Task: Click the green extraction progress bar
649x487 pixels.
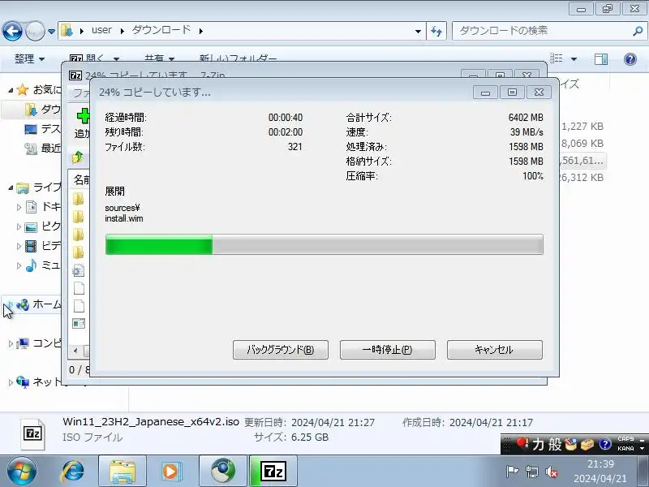Action: [x=324, y=244]
